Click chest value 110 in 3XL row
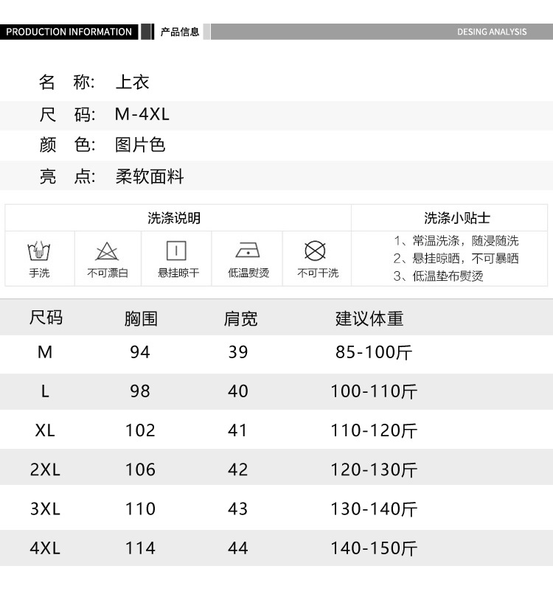This screenshot has height=594, width=553. click(x=140, y=509)
